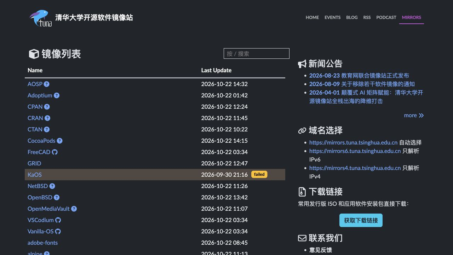Open the Vanilla-OS mirror link

tap(40, 231)
